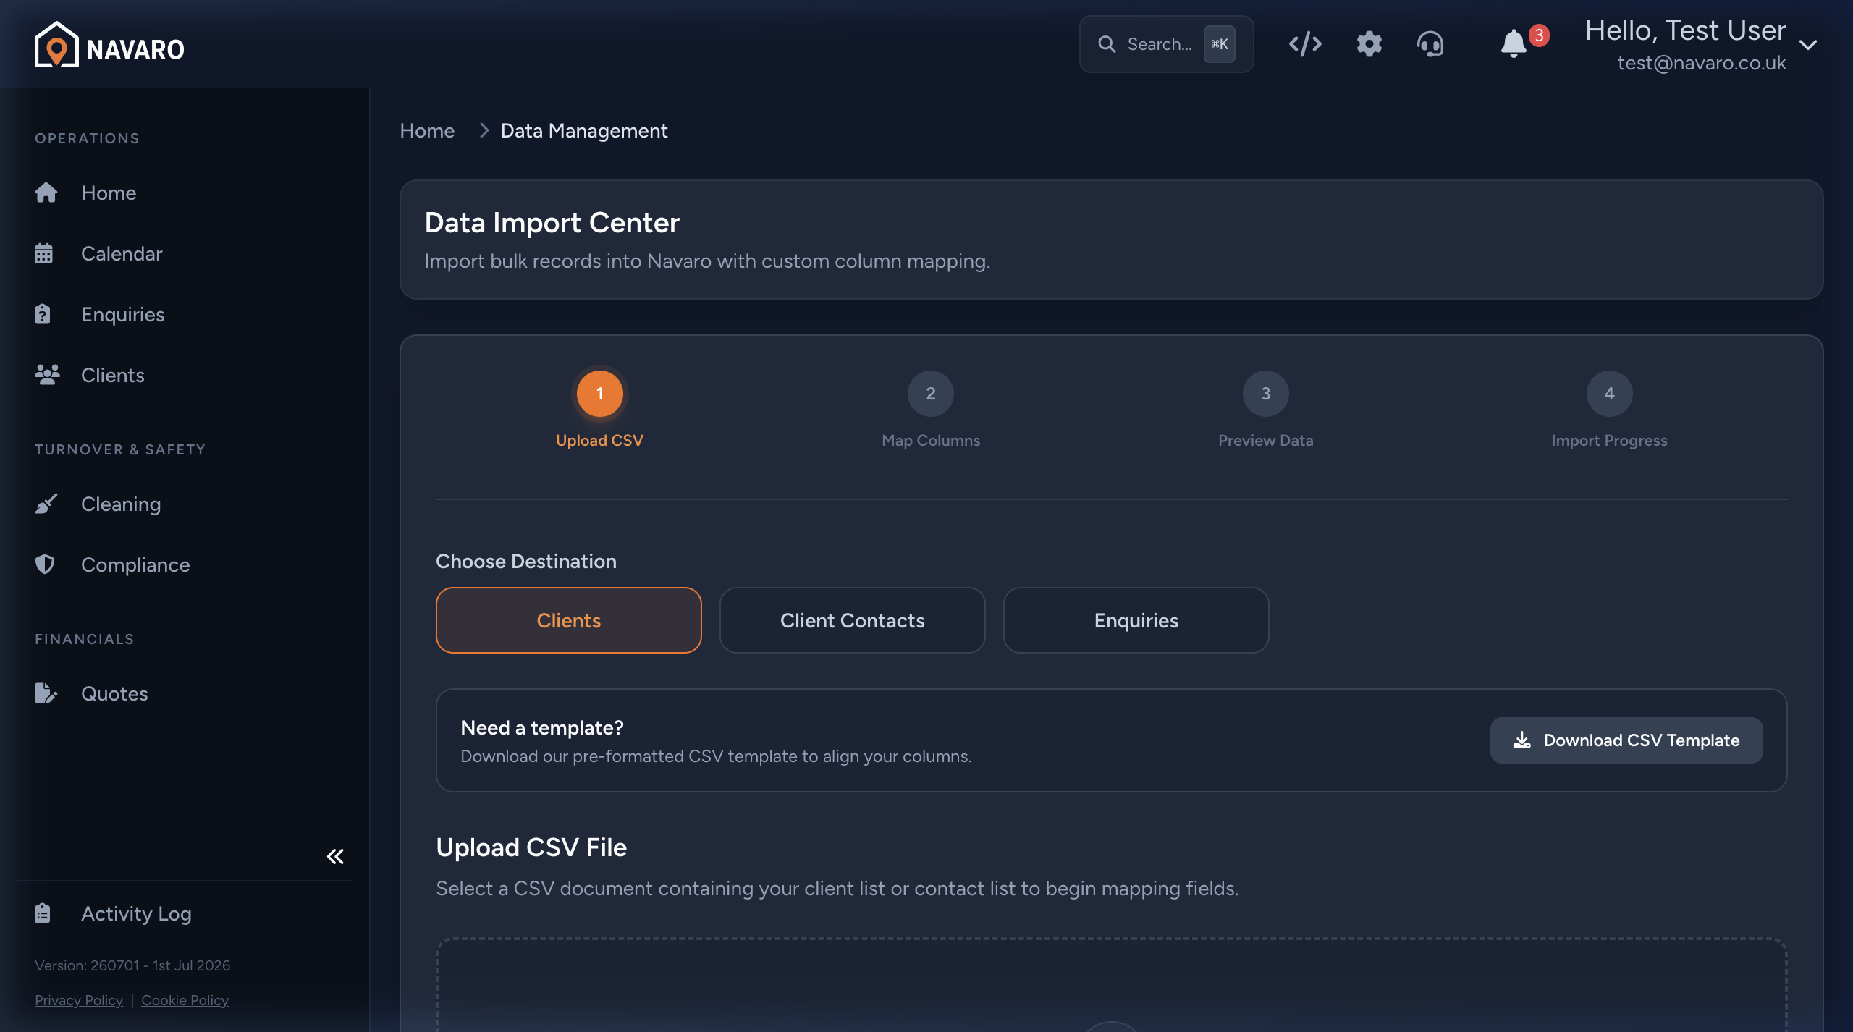The height and width of the screenshot is (1032, 1853).
Task: Click the Navaro logo
Action: click(x=109, y=45)
